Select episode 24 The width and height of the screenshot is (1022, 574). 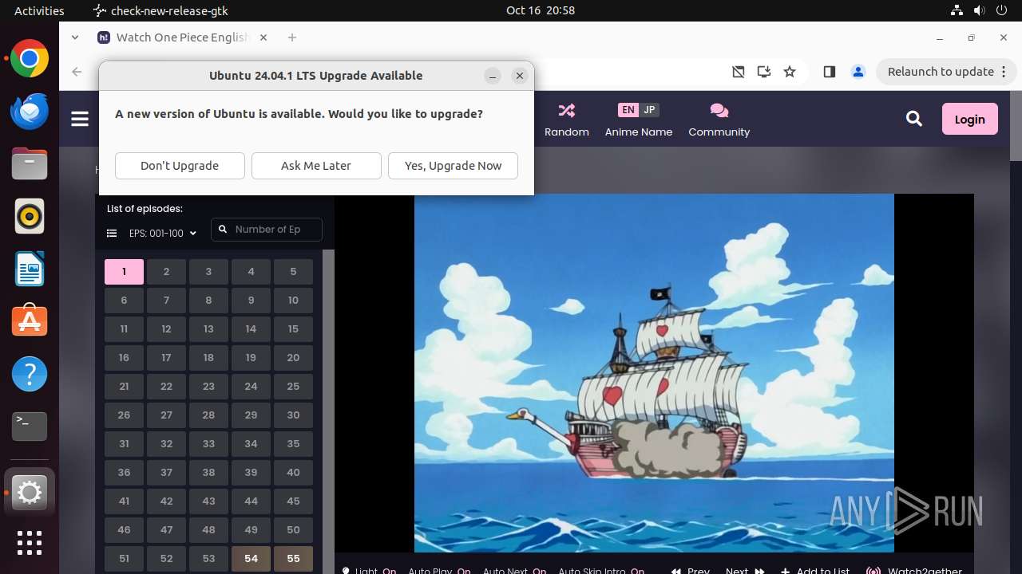tap(251, 387)
